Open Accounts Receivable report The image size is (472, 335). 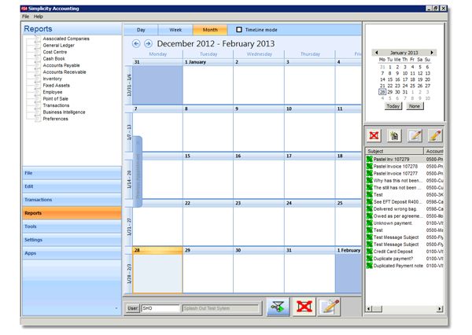pos(65,72)
